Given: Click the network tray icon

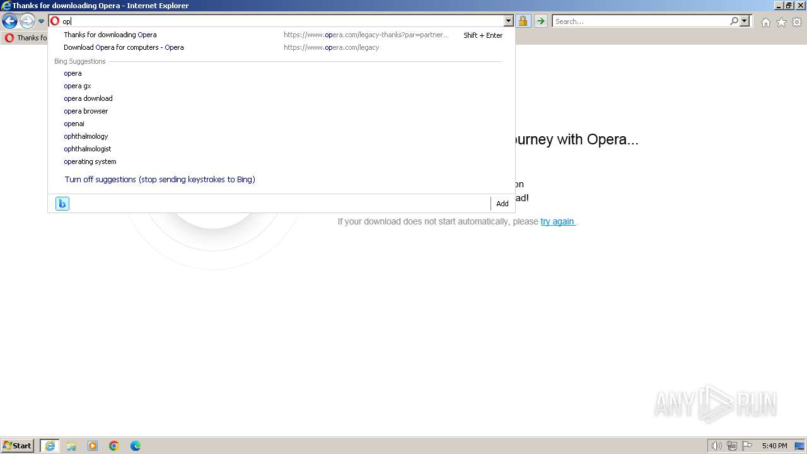Looking at the screenshot, I should 732,446.
